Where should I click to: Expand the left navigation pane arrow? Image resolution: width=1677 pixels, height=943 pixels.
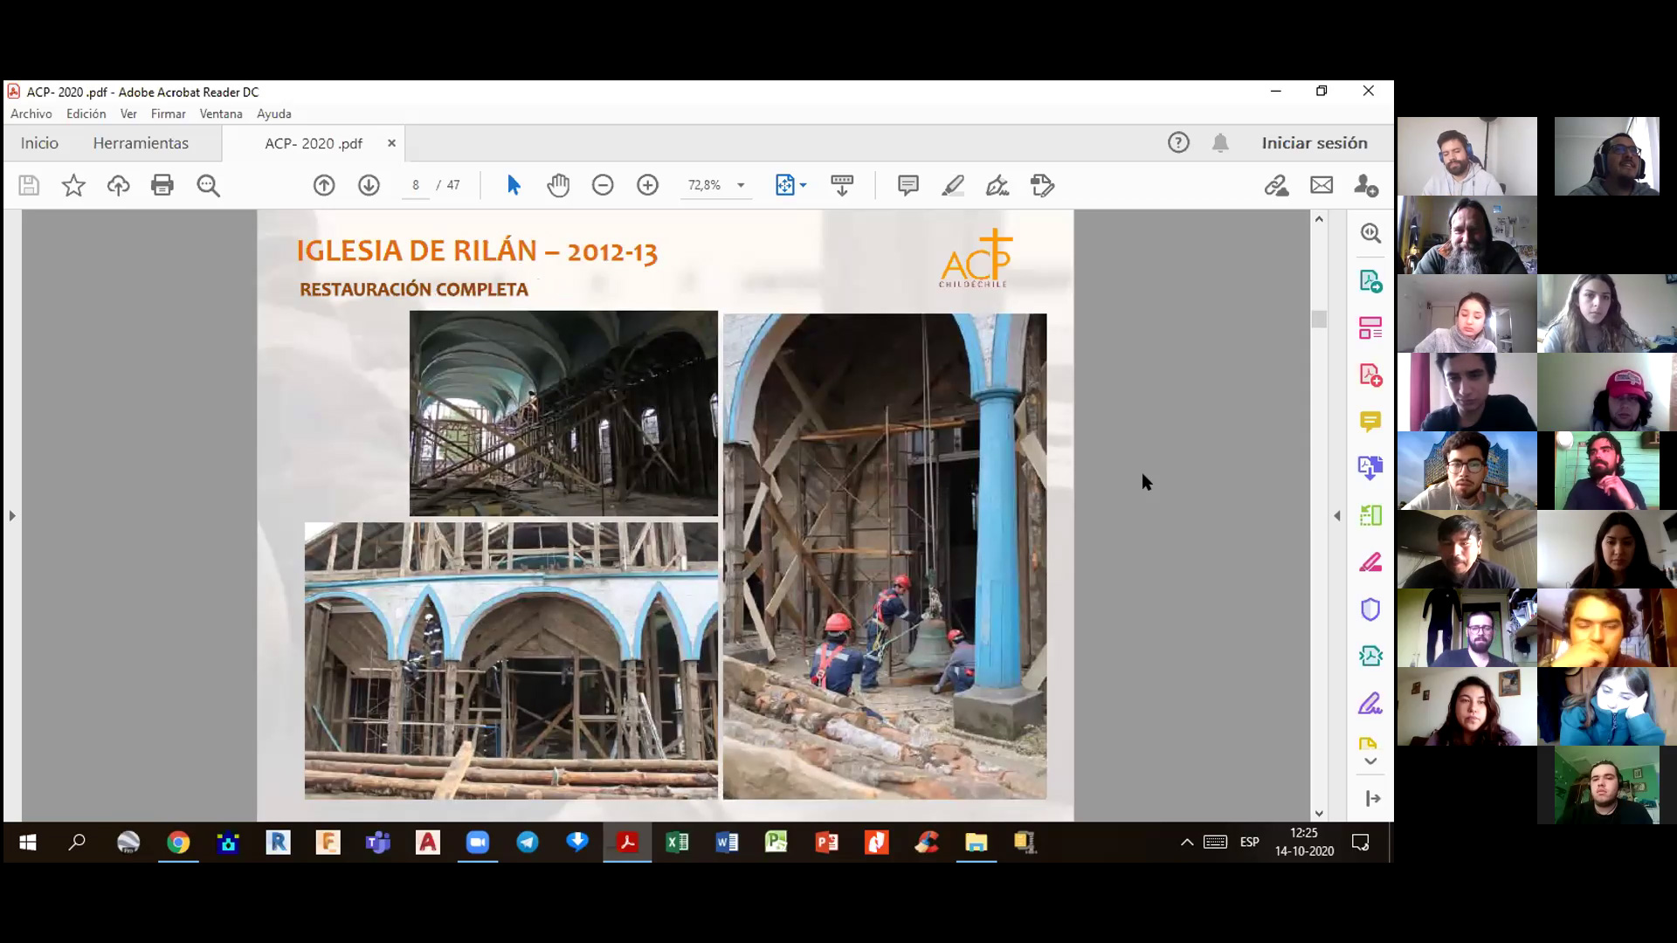point(12,516)
